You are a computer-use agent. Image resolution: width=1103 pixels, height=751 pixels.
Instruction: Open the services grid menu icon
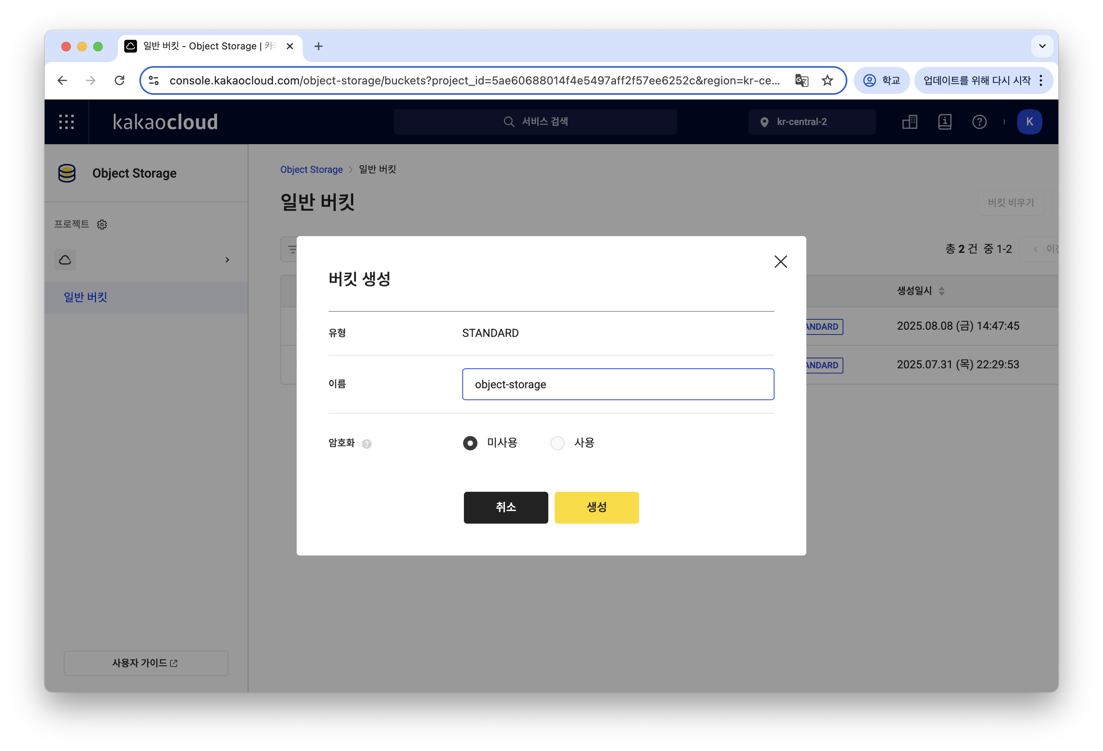pyautogui.click(x=66, y=121)
